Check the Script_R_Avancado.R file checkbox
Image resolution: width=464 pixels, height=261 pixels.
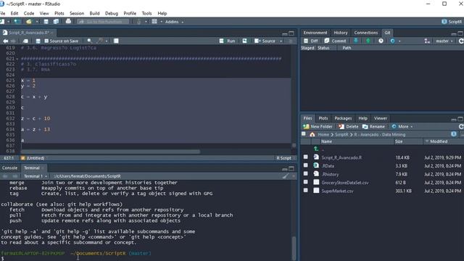click(x=306, y=157)
